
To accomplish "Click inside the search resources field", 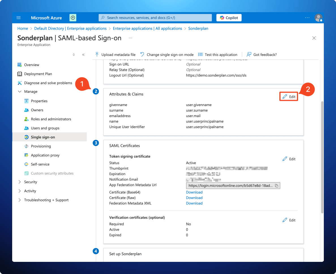I will click(155, 18).
